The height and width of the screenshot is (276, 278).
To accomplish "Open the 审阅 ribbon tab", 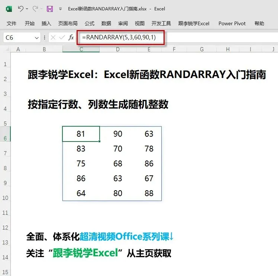I will click(123, 23).
